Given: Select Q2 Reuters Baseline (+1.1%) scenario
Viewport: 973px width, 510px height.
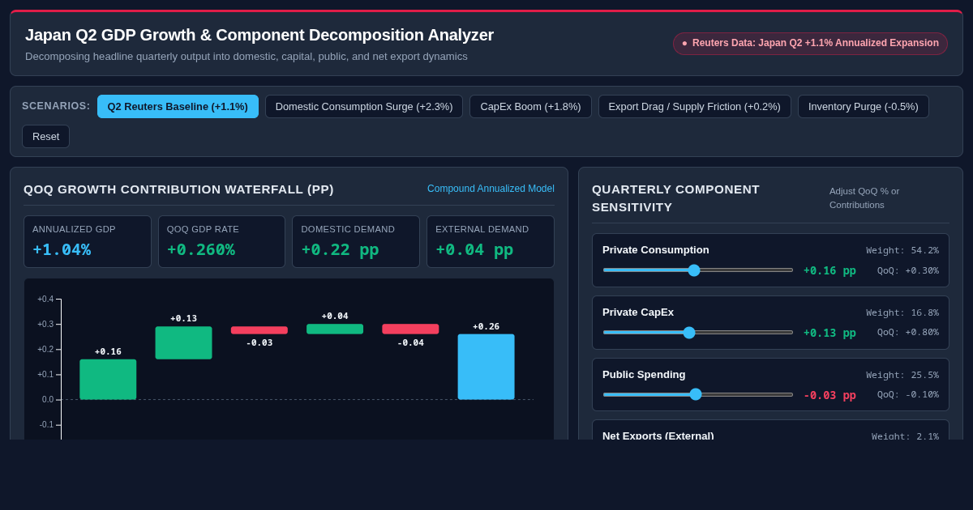Looking at the screenshot, I should tap(178, 106).
